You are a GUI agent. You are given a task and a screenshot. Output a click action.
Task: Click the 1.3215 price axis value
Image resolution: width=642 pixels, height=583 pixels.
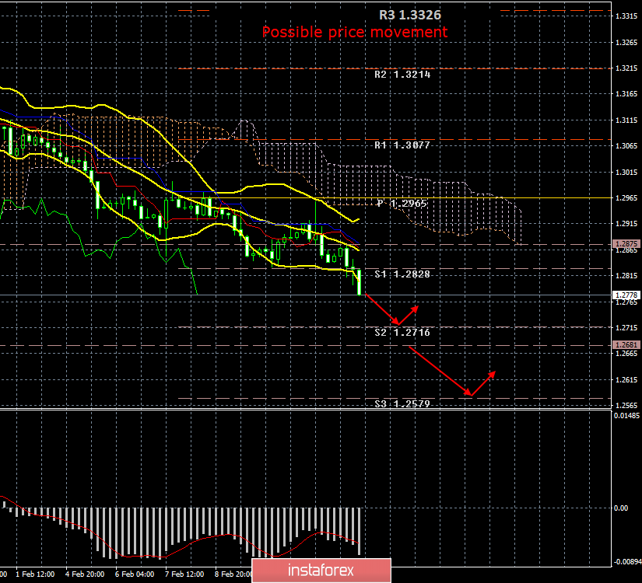tap(626, 68)
